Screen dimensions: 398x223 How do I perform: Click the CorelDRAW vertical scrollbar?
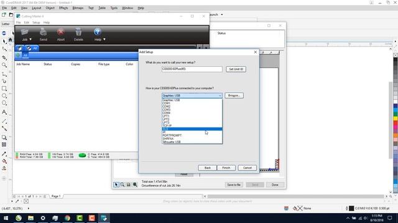pyautogui.click(x=391, y=120)
